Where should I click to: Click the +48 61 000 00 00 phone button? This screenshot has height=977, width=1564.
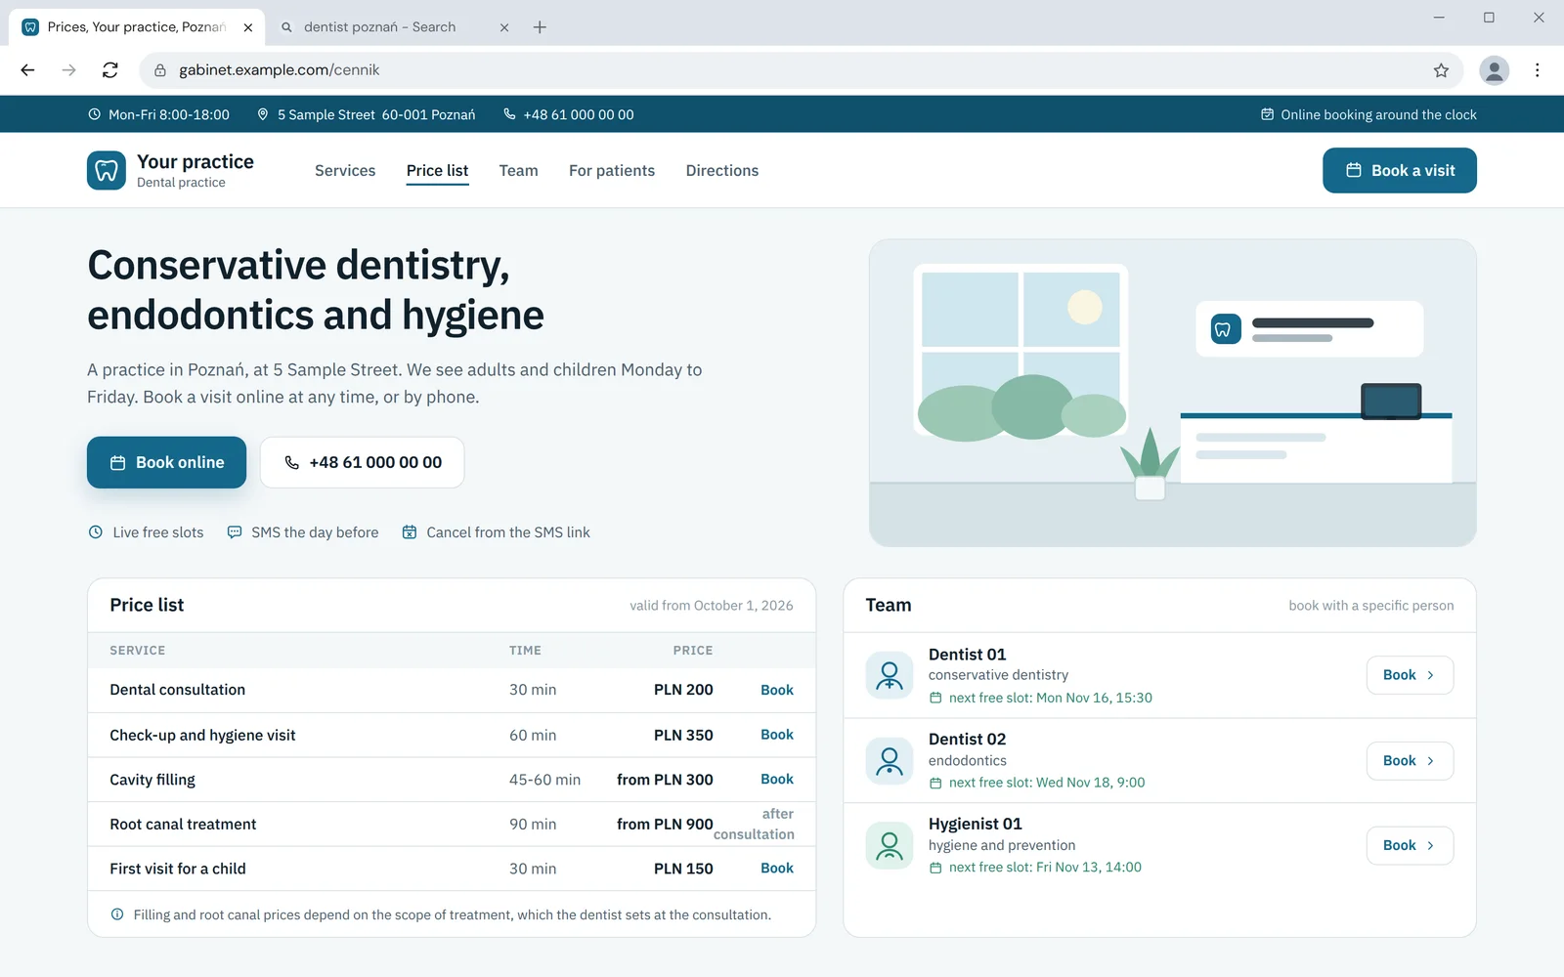pyautogui.click(x=362, y=462)
